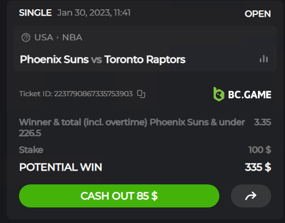Click the Ticket ID number text
Image resolution: width=285 pixels, height=223 pixels.
[93, 94]
